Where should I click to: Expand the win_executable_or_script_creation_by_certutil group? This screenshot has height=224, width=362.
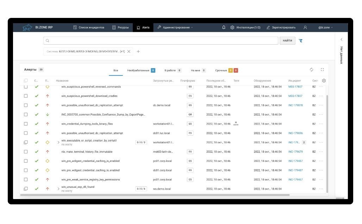pos(58,142)
